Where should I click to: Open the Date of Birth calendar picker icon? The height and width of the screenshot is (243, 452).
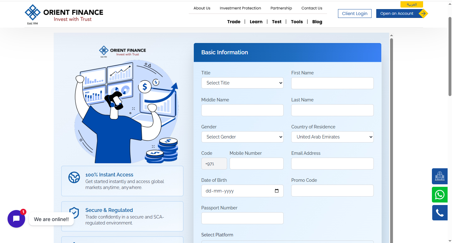(277, 191)
